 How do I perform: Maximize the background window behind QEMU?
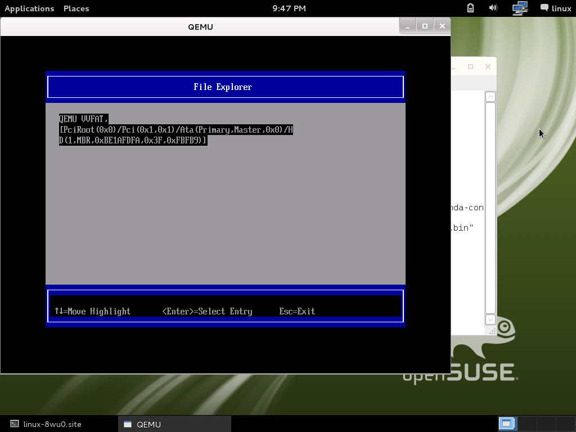pyautogui.click(x=470, y=66)
